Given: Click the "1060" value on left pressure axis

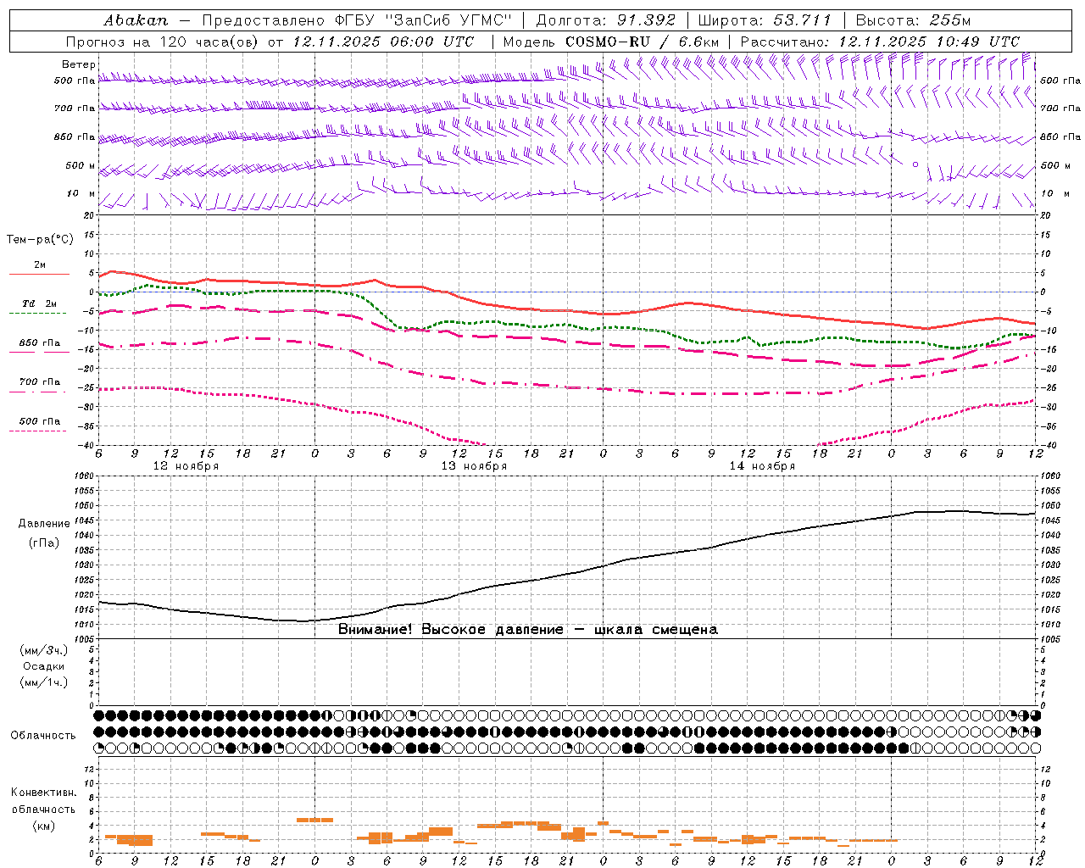Looking at the screenshot, I should pos(85,476).
